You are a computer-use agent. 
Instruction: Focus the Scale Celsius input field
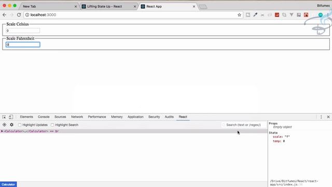tap(23, 31)
